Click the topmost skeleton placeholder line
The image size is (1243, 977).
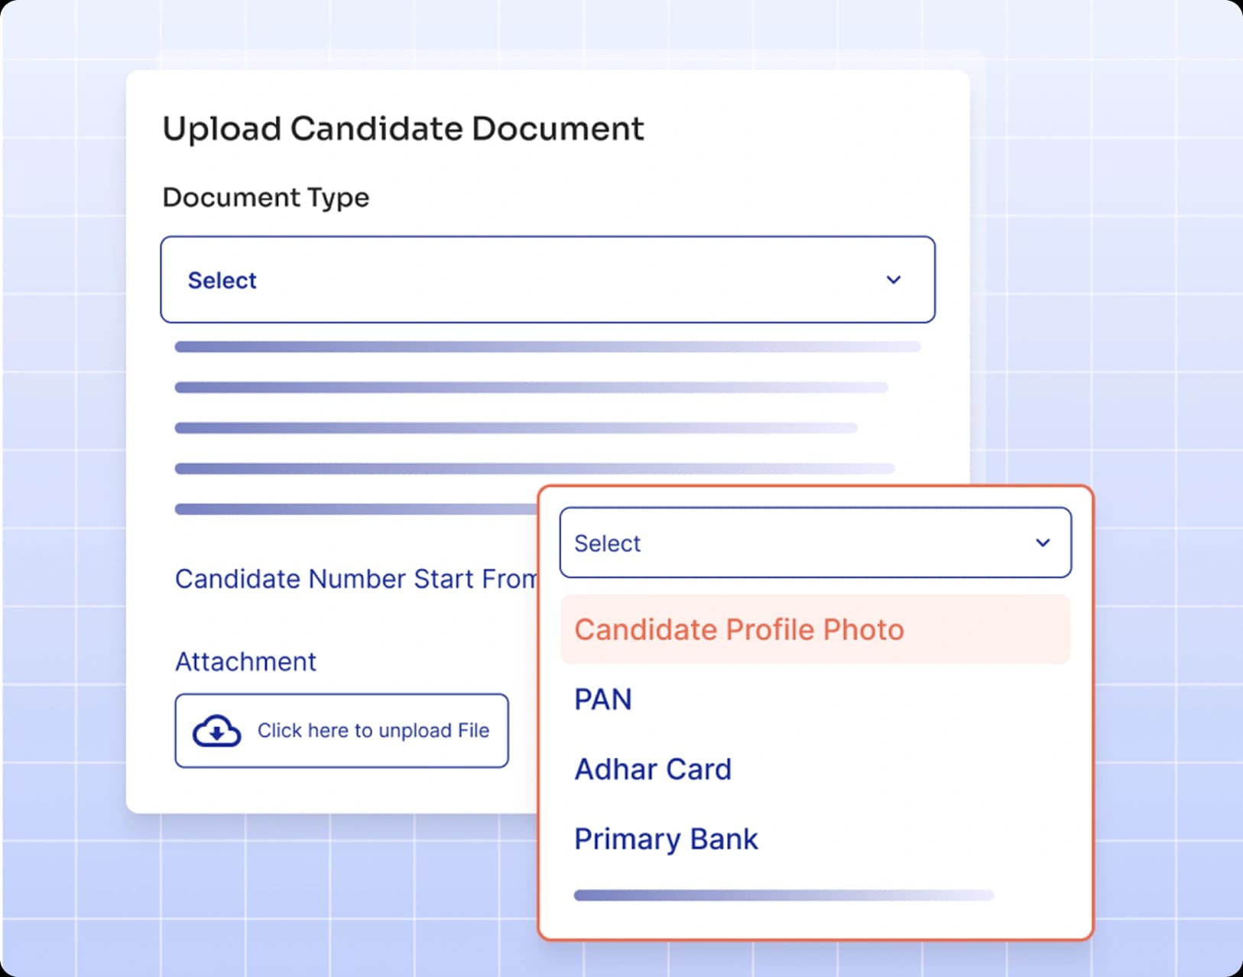pyautogui.click(x=547, y=346)
